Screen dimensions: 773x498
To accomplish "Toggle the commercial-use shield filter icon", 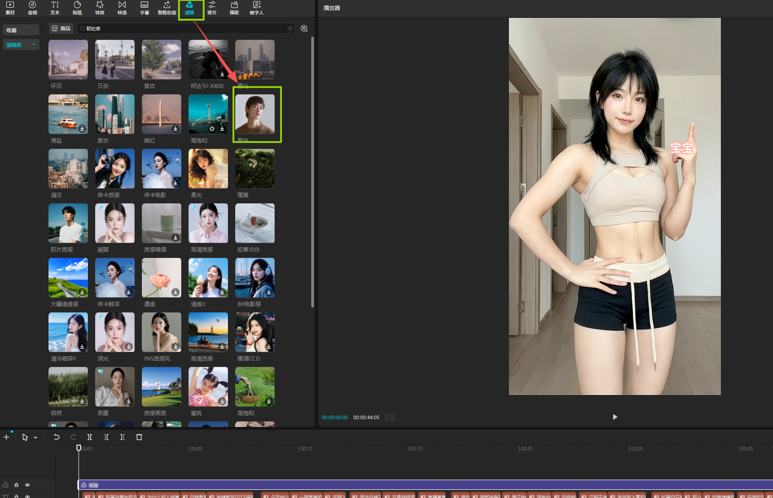I will [304, 28].
